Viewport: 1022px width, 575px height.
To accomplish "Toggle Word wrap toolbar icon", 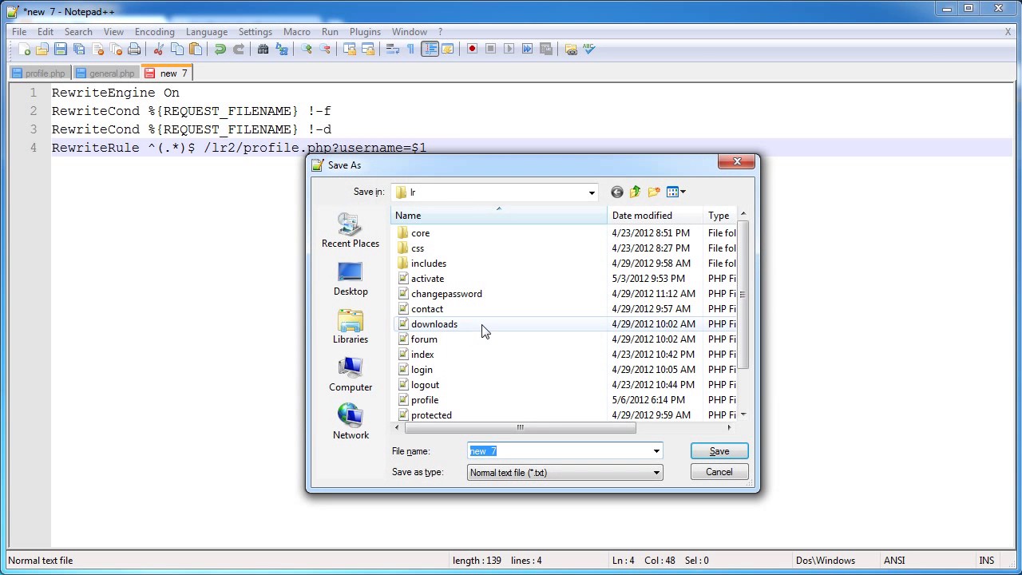I will pyautogui.click(x=393, y=50).
